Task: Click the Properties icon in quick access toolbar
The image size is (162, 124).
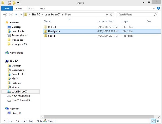Action: tap(10, 3)
